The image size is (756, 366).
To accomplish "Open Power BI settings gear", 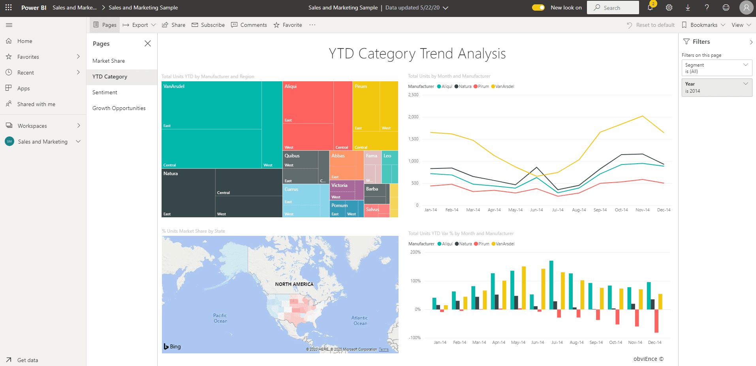I will tap(669, 7).
